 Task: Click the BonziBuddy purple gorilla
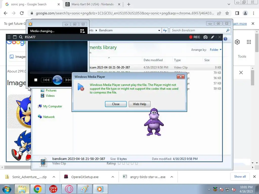[x=154, y=122]
